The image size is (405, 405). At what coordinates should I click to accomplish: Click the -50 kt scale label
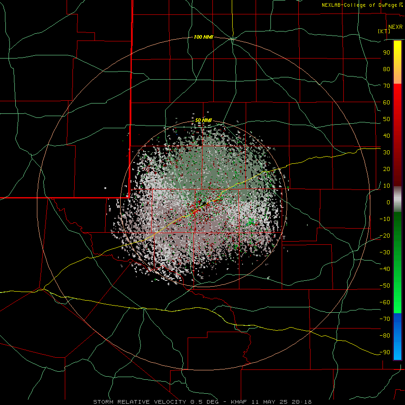click(385, 286)
